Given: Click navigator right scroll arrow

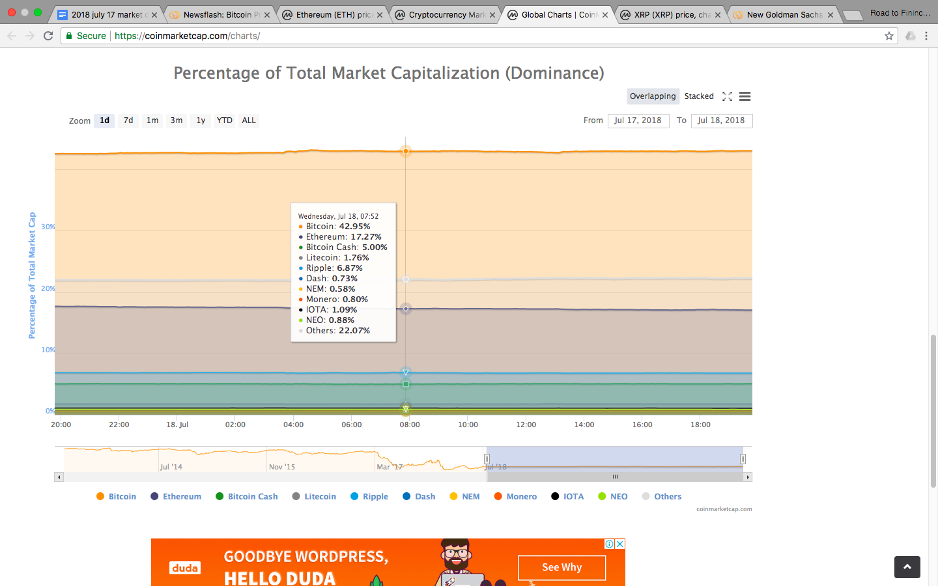Looking at the screenshot, I should 748,477.
